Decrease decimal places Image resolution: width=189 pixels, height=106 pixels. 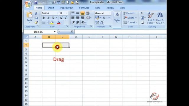[102, 22]
